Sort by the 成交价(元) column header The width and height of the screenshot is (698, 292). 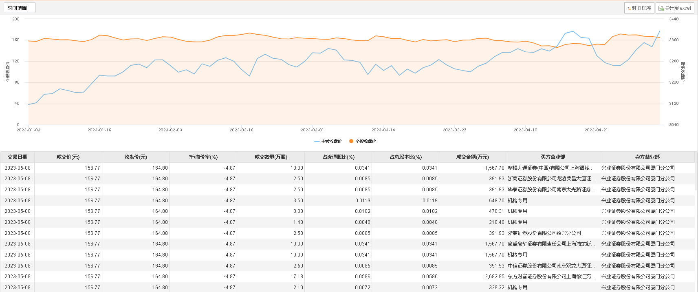point(68,157)
